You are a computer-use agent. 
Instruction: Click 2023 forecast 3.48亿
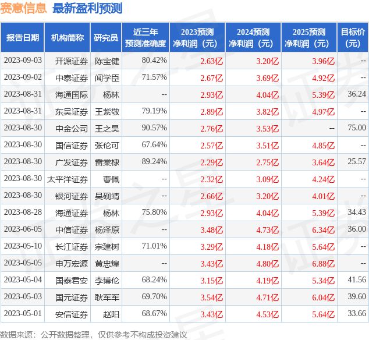coord(211,230)
